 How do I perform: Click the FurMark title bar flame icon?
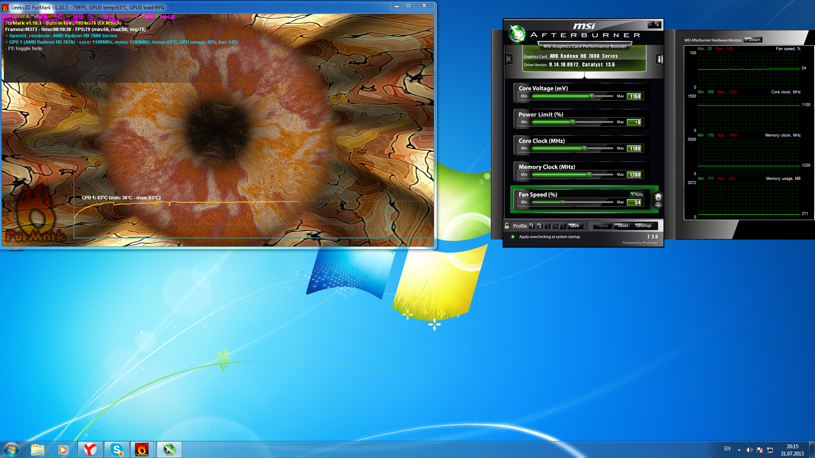tap(5, 7)
